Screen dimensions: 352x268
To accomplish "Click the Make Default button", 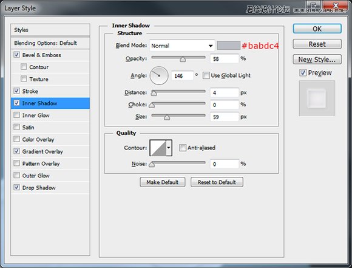I will pyautogui.click(x=163, y=182).
